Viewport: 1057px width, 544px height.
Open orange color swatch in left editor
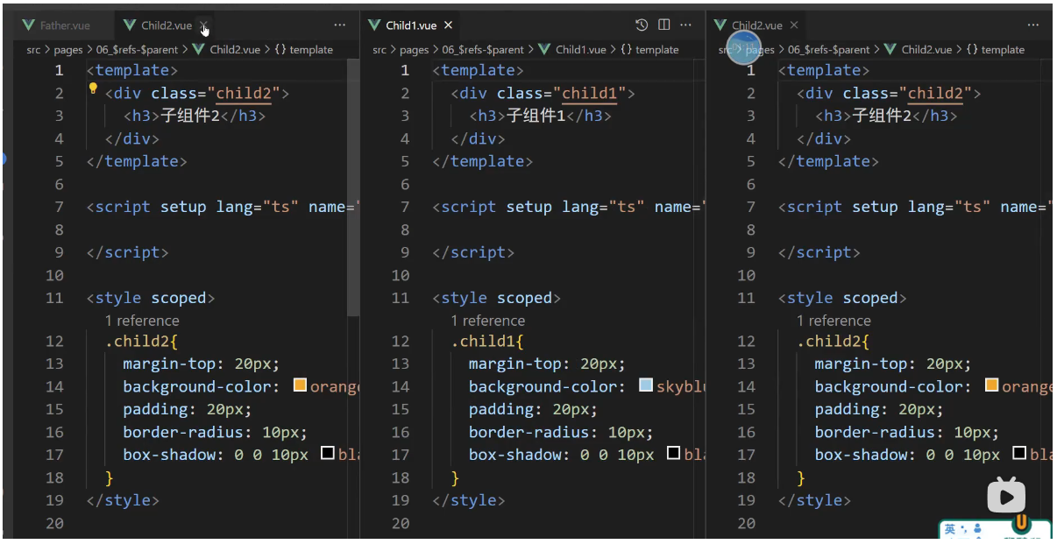tap(300, 385)
